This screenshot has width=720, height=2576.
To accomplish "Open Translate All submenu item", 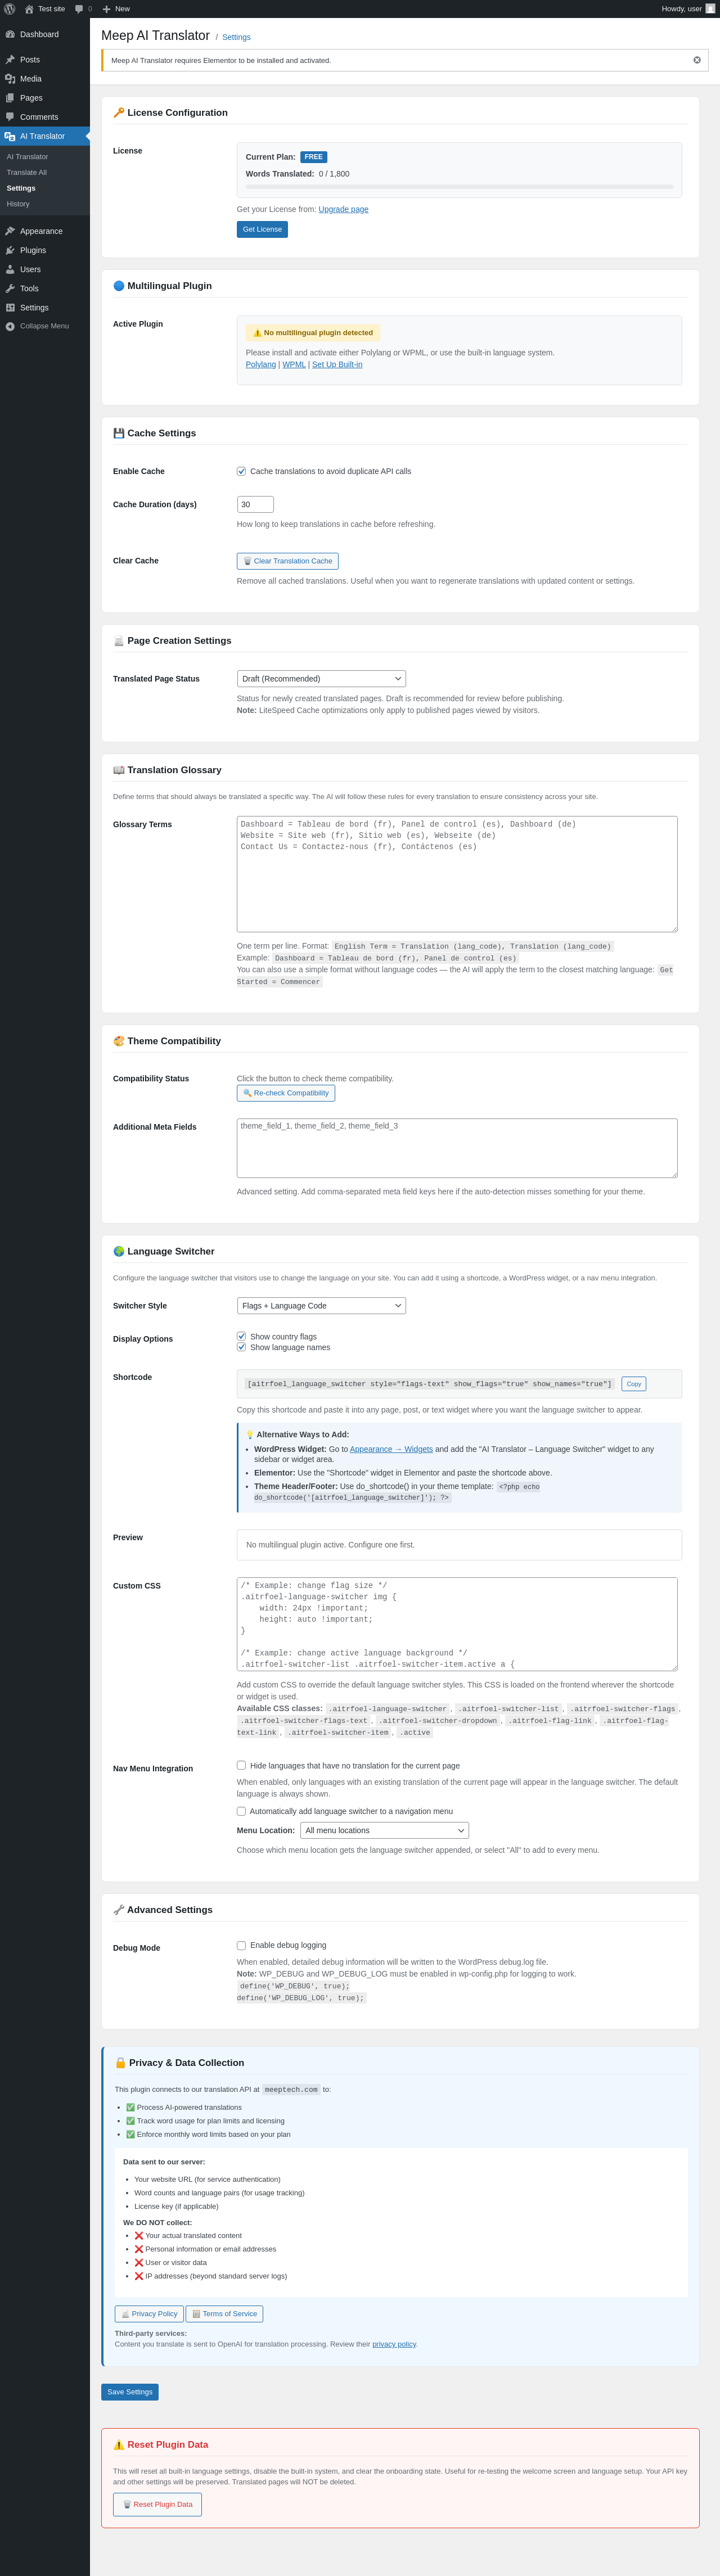I will click(27, 172).
